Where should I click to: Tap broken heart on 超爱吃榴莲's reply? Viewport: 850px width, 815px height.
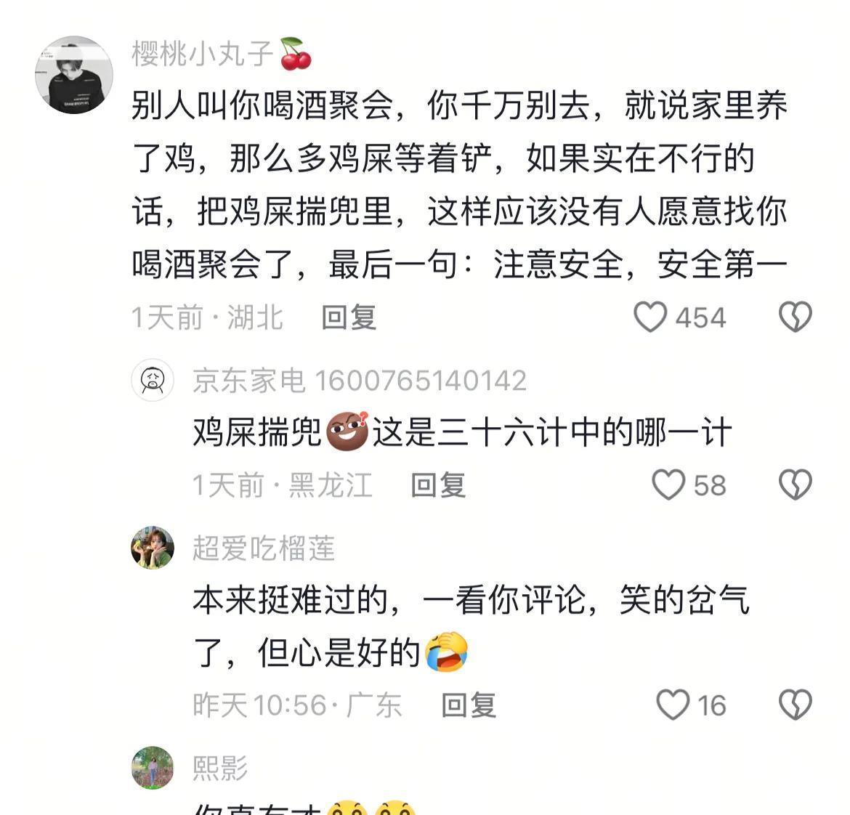coord(796,705)
